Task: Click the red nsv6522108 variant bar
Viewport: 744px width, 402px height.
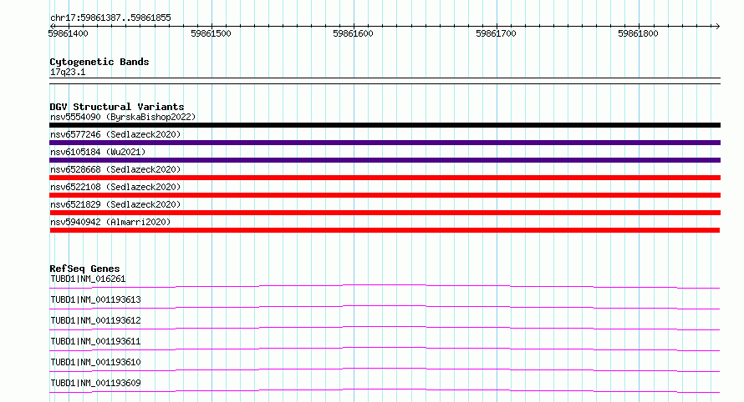Action: coord(385,195)
